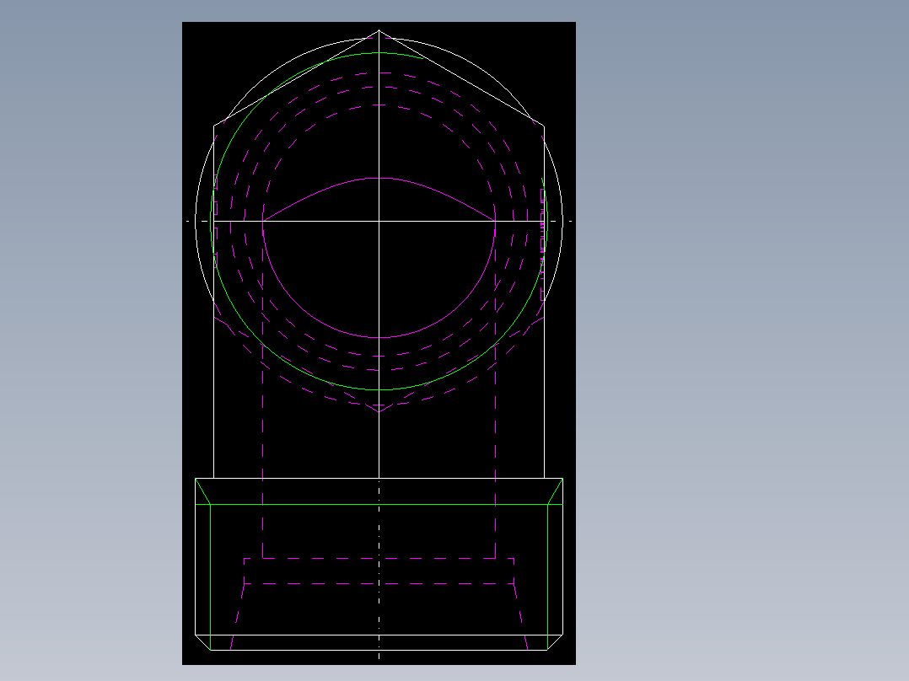This screenshot has width=909, height=681.
Task: Pick the hexagon's top apex point
Action: pos(379,30)
